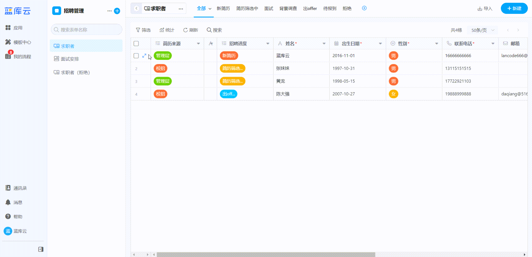Click the back arrow beside 求职者 title
The width and height of the screenshot is (532, 257).
point(136,8)
